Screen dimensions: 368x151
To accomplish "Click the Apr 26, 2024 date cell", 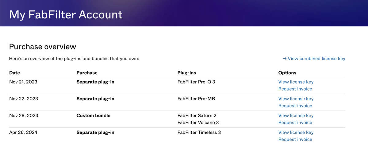I will [x=23, y=133].
